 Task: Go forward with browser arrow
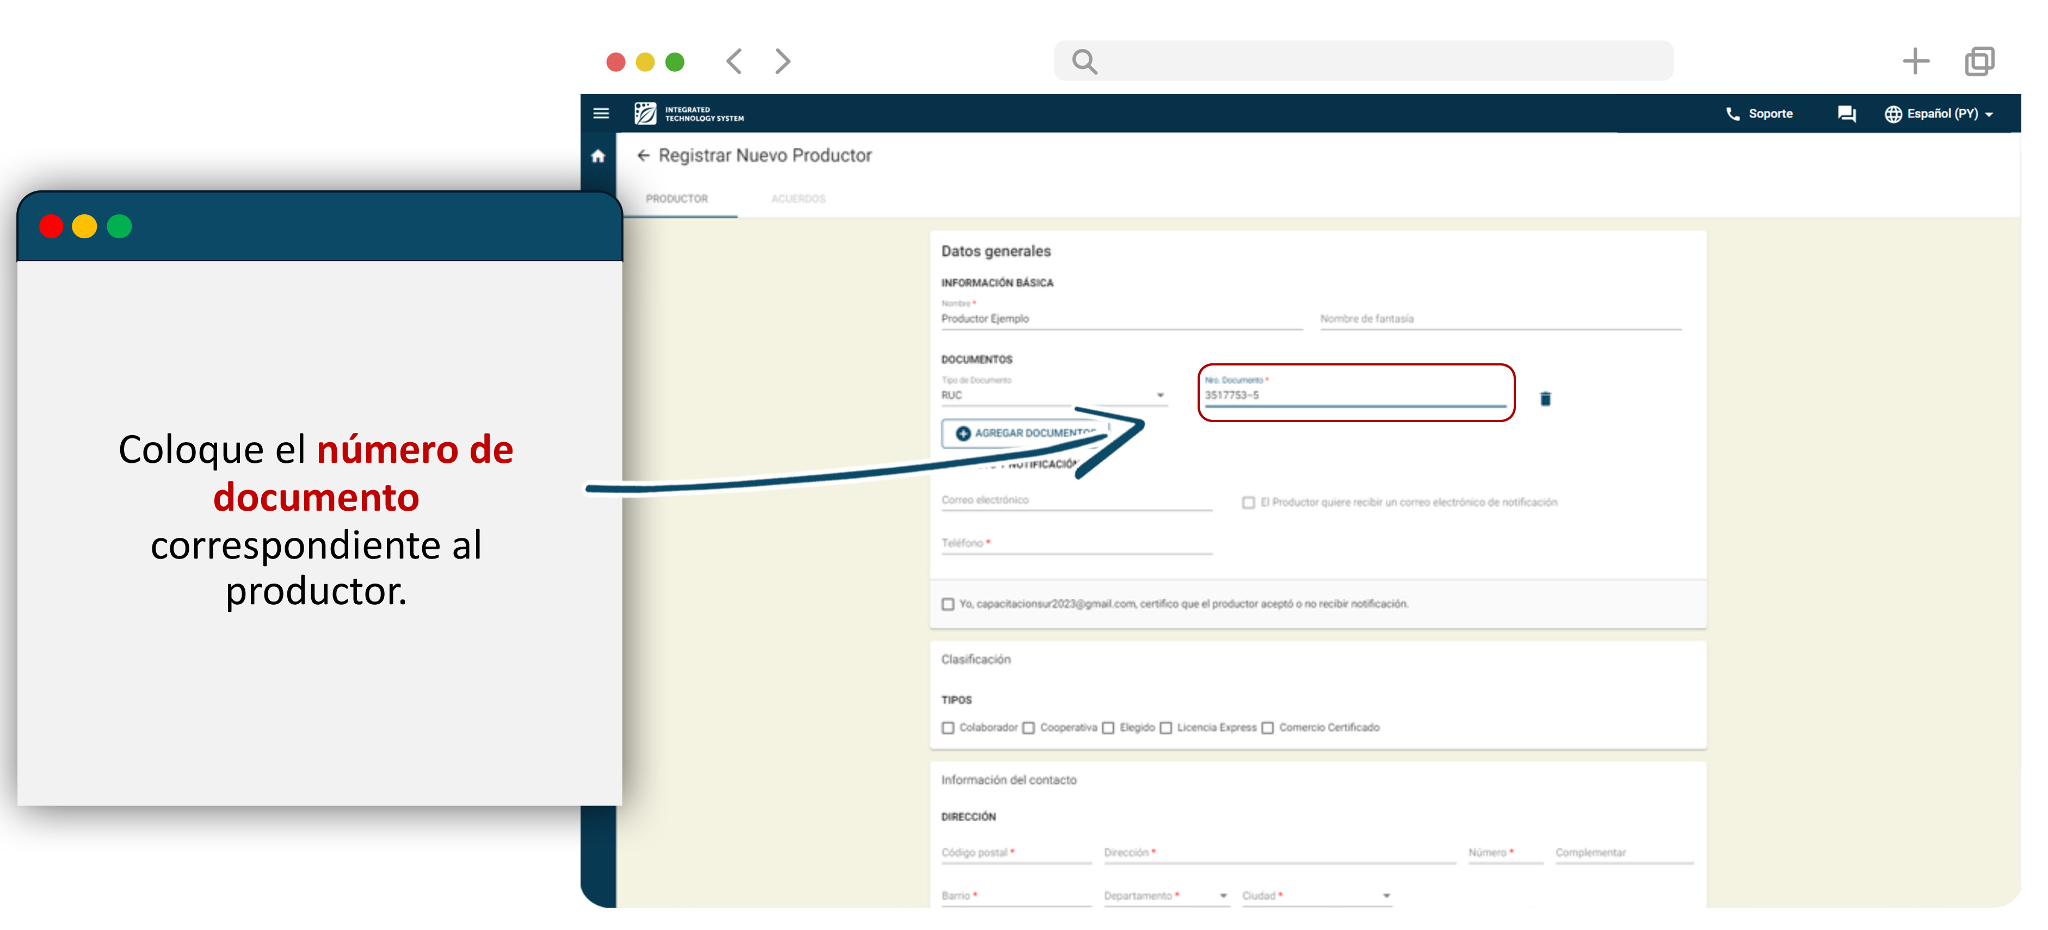[x=782, y=61]
